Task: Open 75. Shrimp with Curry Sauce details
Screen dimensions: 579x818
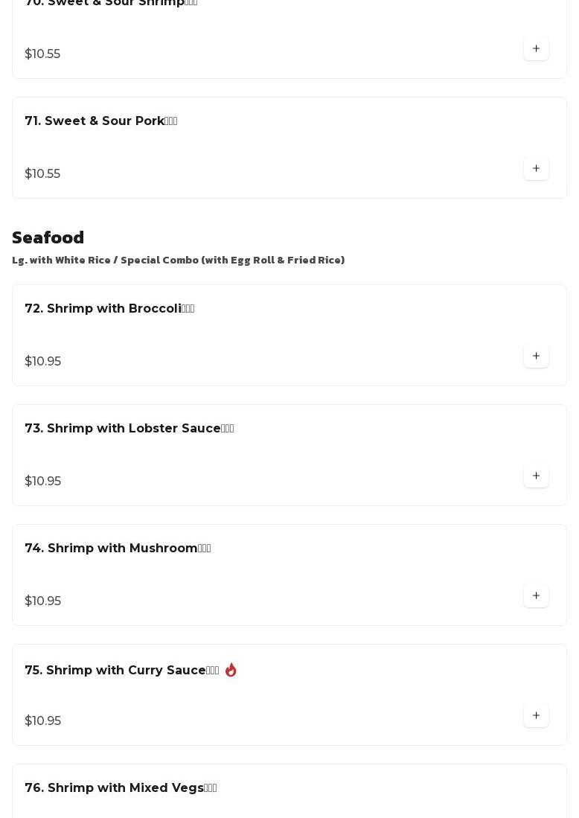Action: pos(121,671)
